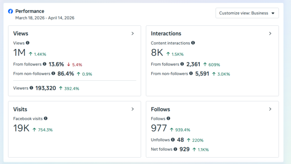The image size is (291, 164).
Task: Expand the Visits card chevron
Action: 133,109
